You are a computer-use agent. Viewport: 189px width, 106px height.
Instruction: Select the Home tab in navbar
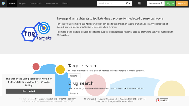click(12, 4)
